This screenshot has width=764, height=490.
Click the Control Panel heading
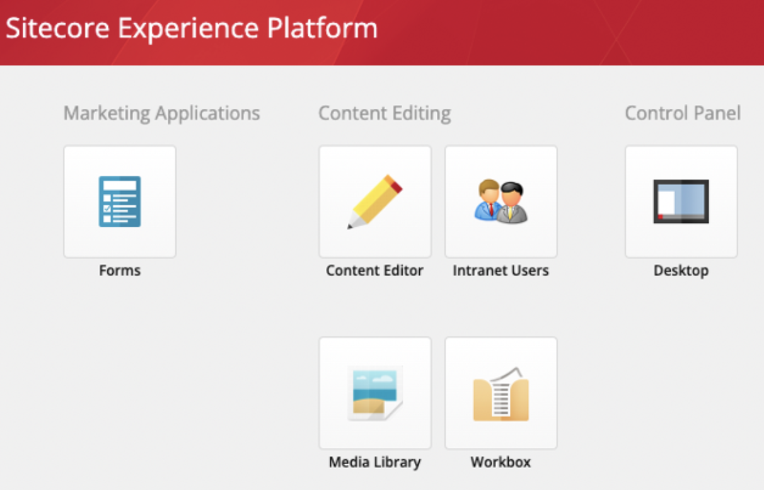pos(681,113)
